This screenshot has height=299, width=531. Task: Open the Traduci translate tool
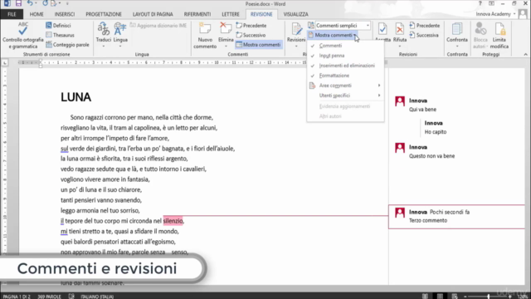tap(103, 36)
